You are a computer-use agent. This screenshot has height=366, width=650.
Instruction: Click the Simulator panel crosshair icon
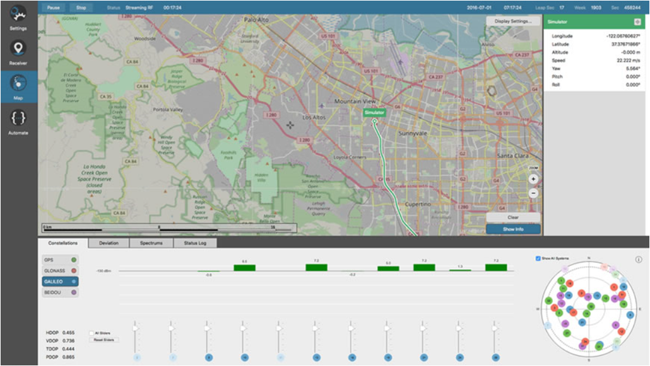pos(637,22)
